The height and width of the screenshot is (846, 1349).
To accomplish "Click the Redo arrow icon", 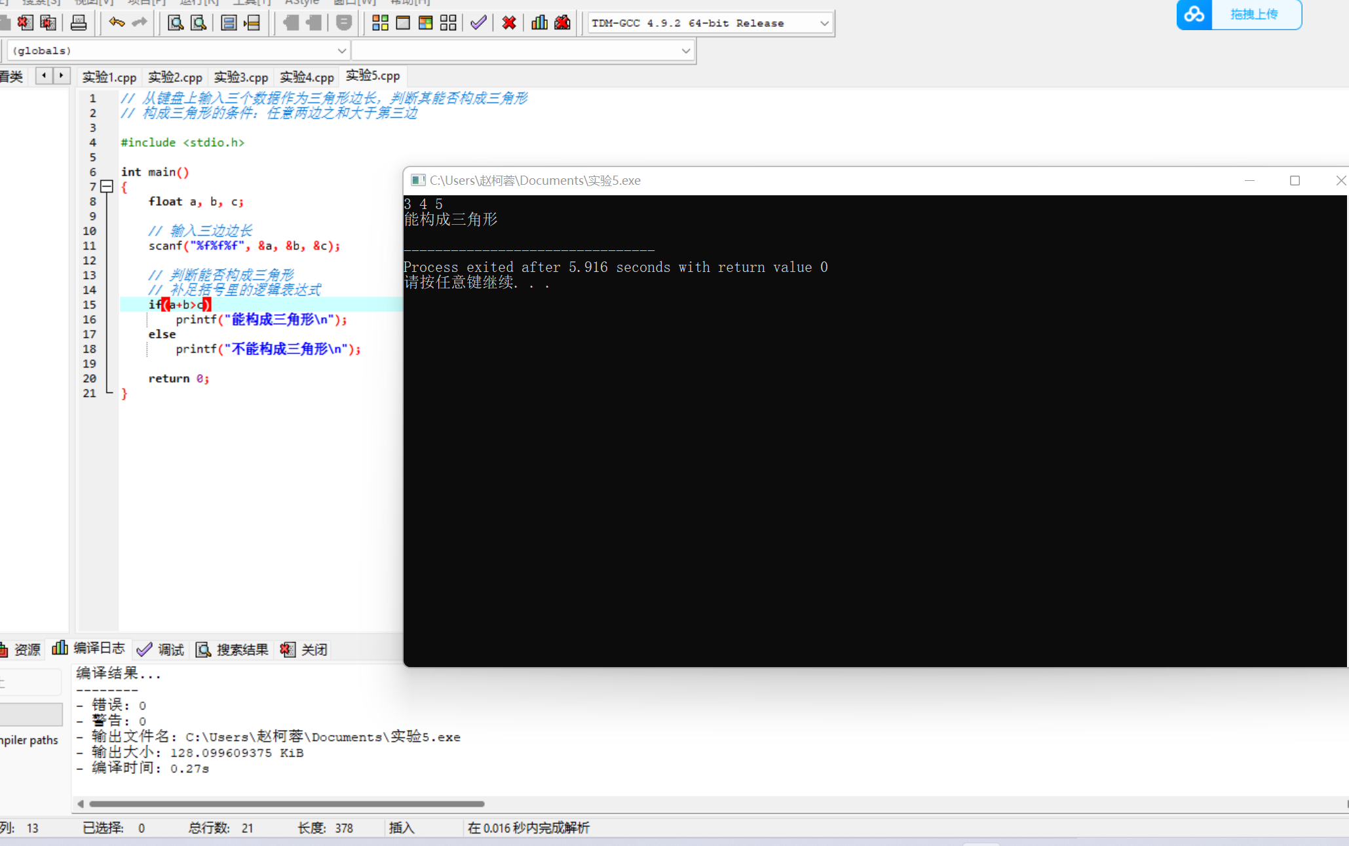I will [x=140, y=23].
